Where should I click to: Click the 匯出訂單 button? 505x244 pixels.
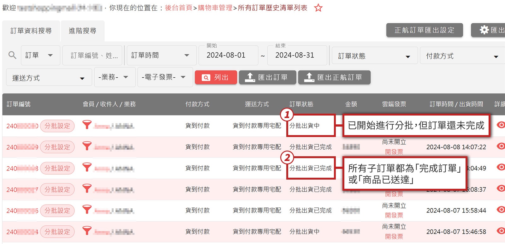pos(267,77)
